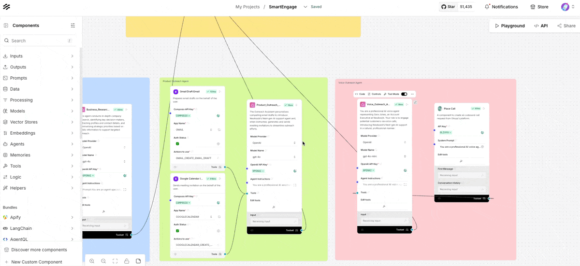Image resolution: width=580 pixels, height=266 pixels.
Task: Open the Logic category
Action: pos(39,177)
